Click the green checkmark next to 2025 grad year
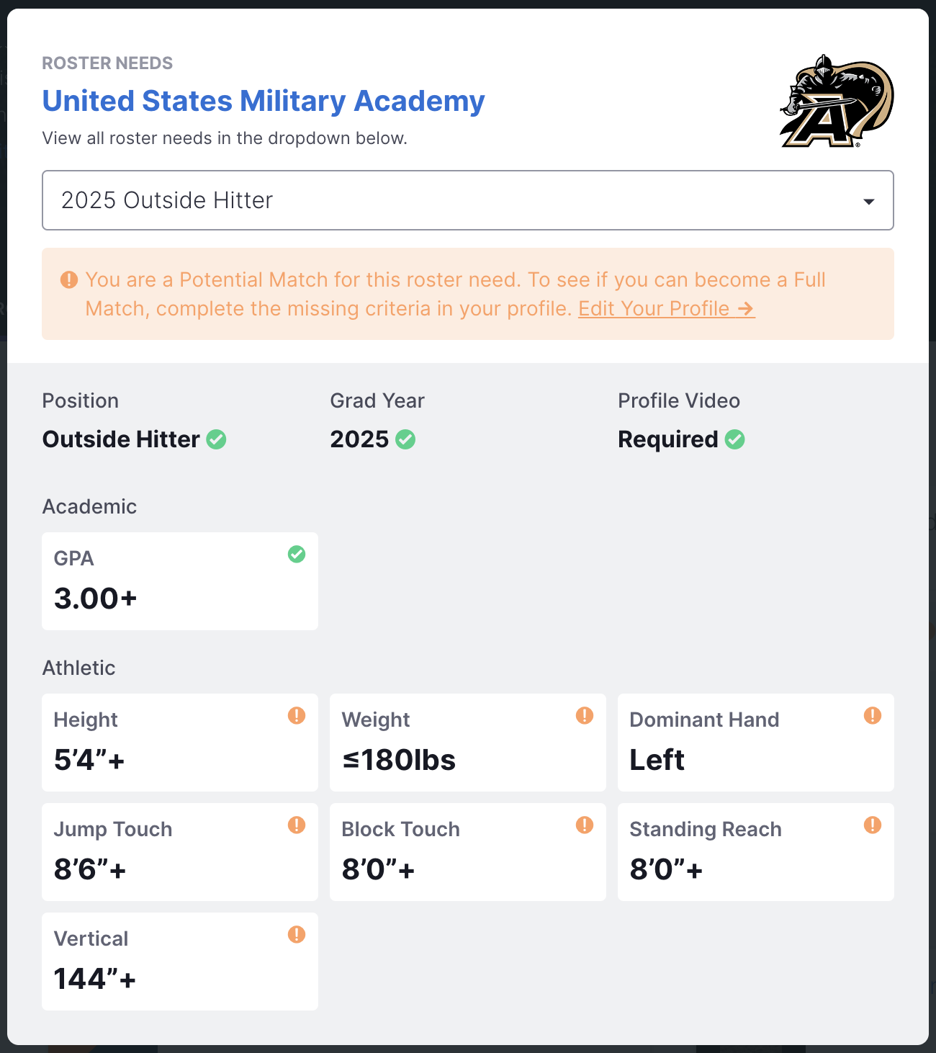The width and height of the screenshot is (936, 1053). point(405,439)
